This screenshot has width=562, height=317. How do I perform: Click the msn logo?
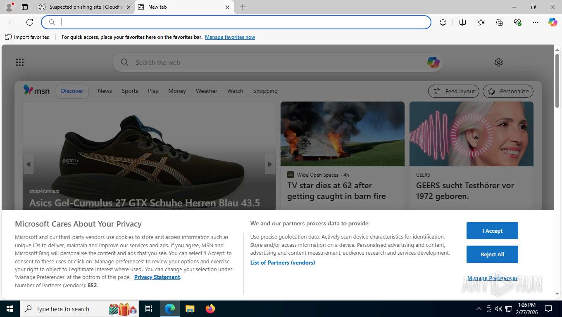click(x=36, y=90)
